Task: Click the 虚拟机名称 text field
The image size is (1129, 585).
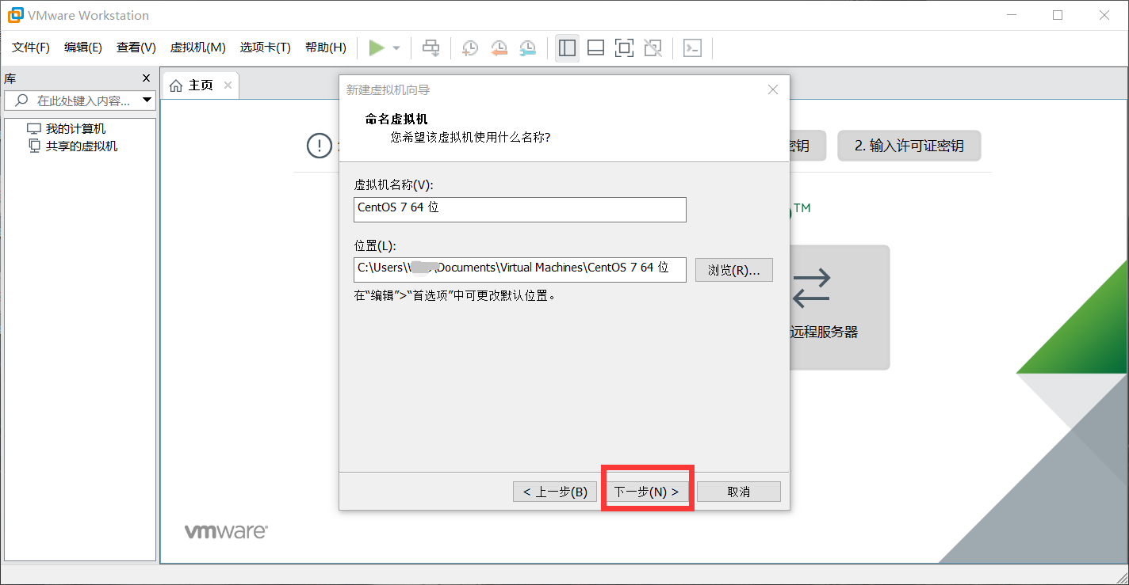Action: 520,209
